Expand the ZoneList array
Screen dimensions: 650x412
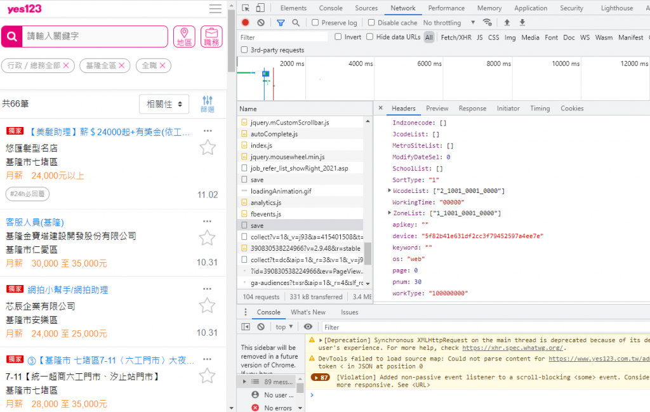[x=389, y=213]
